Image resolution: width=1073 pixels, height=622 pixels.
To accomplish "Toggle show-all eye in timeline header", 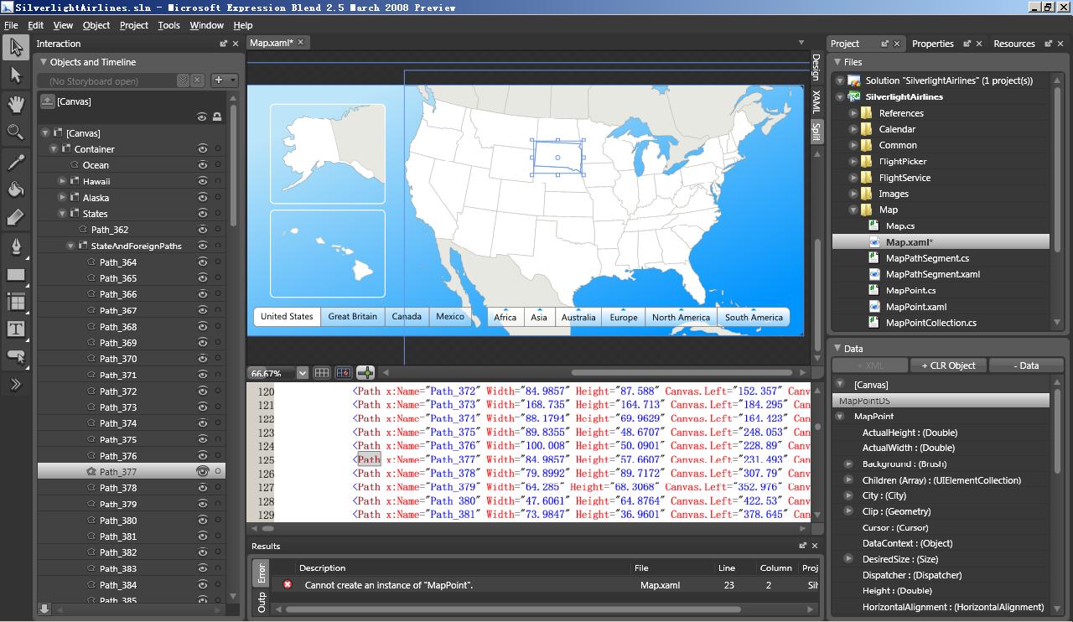I will [202, 117].
